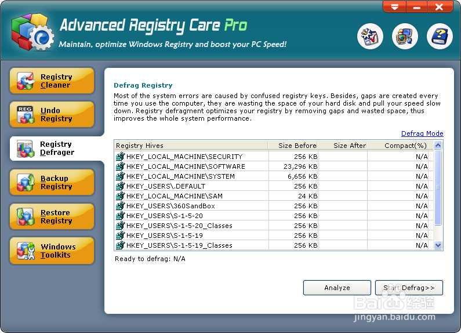Click the hive icon beside HKEY_LOCAL_MACHINE\SYSTEM

(120, 176)
